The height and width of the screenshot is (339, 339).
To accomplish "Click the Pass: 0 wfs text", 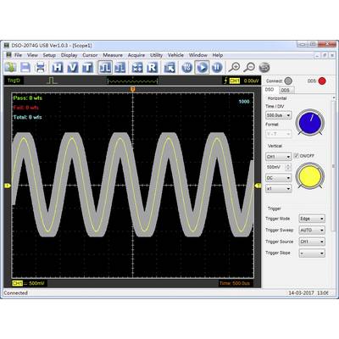I will [28, 98].
